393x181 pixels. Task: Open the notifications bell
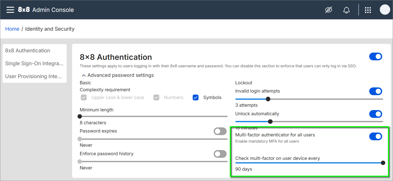tap(346, 10)
